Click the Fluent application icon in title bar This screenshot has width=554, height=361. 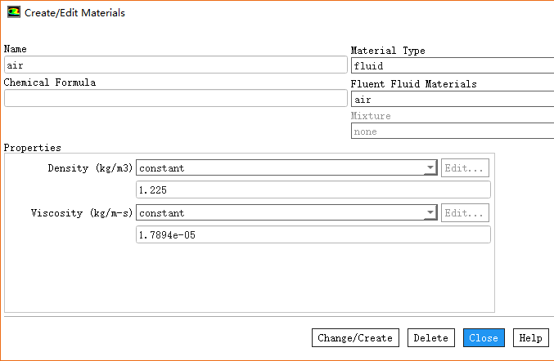click(x=14, y=13)
